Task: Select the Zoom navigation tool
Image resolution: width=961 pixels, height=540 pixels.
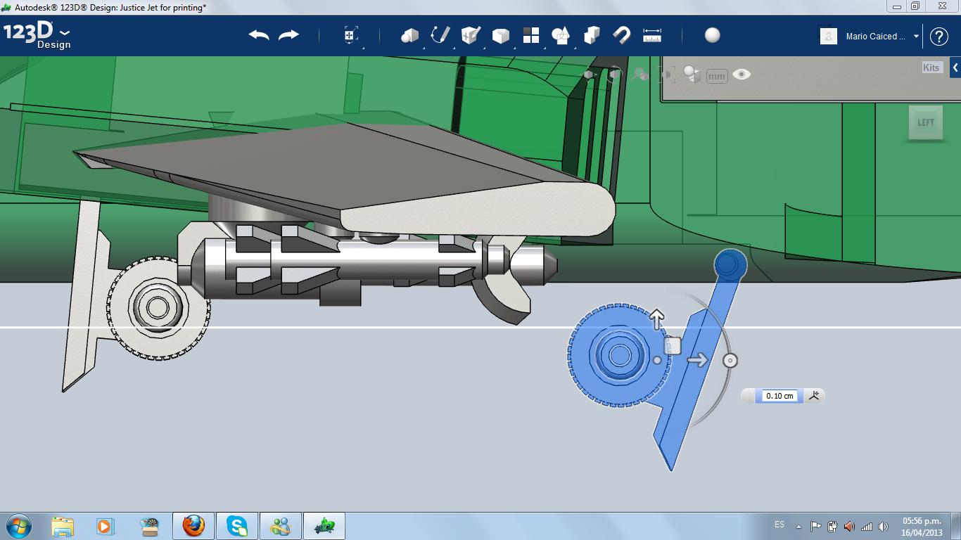Action: coord(639,75)
